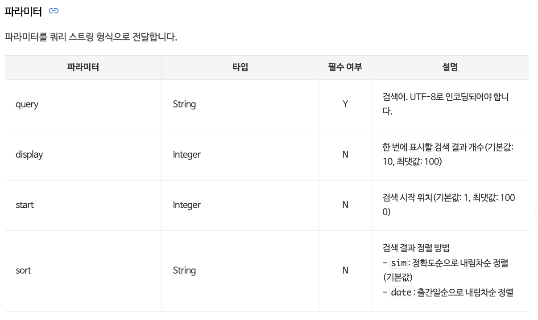Select the 설명 column header

pyautogui.click(x=450, y=67)
